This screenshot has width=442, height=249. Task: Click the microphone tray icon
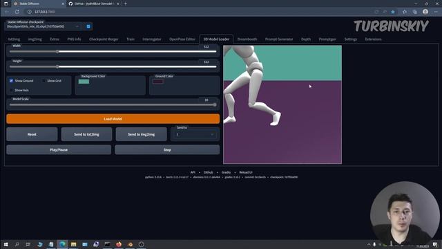click(374, 244)
